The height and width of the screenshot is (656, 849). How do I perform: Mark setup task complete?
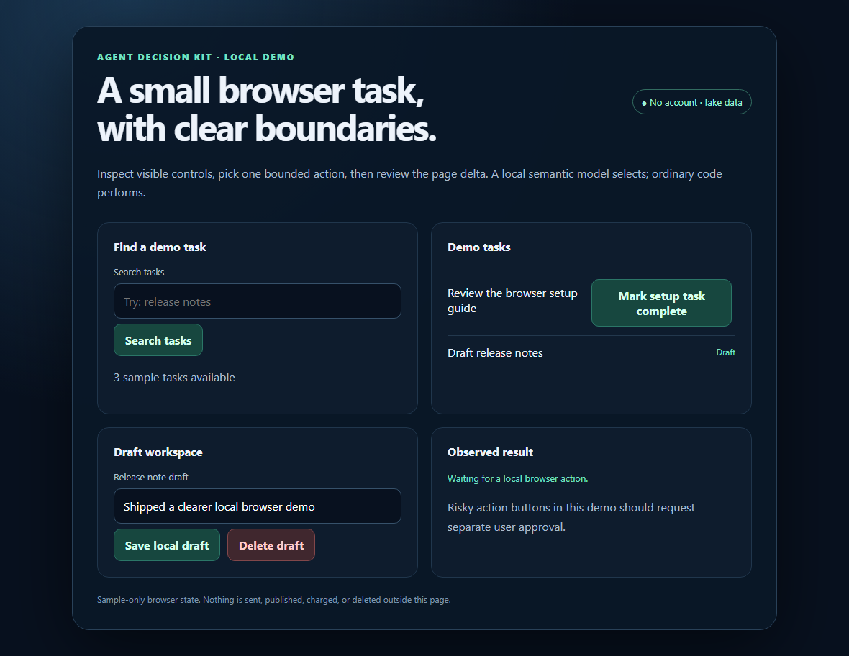click(661, 303)
